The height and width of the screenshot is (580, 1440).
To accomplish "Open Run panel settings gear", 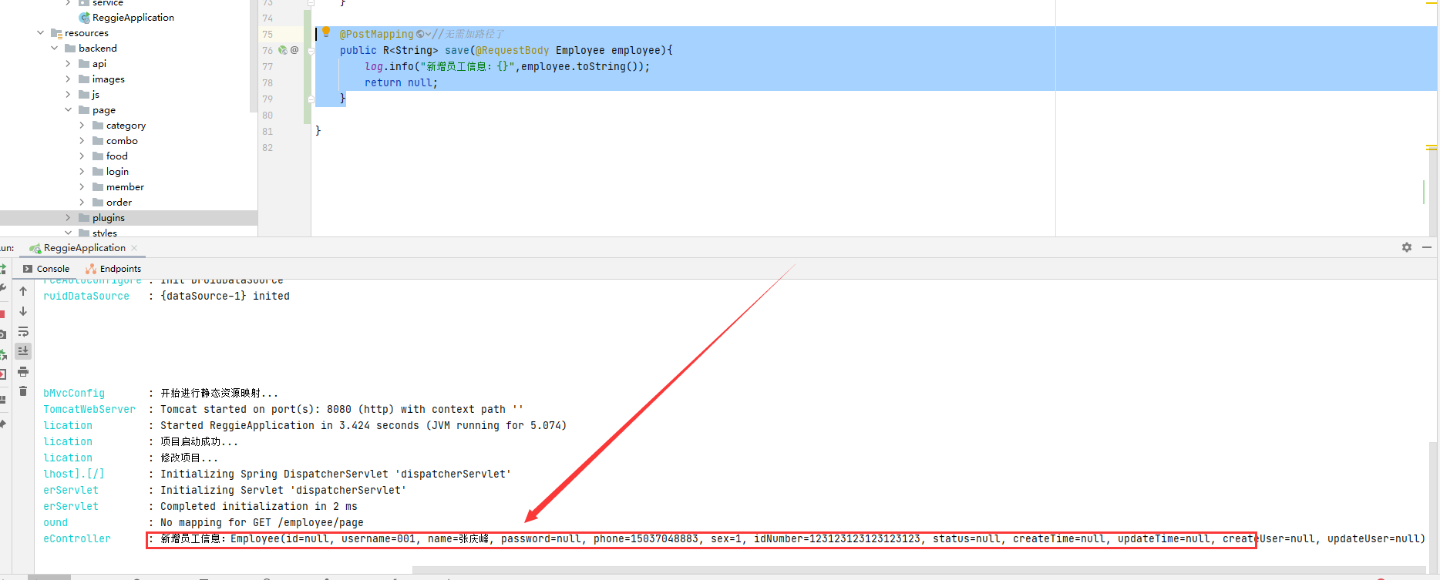I will pos(1407,247).
